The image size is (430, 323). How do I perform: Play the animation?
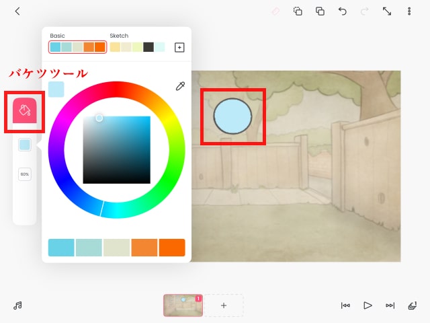[368, 306]
